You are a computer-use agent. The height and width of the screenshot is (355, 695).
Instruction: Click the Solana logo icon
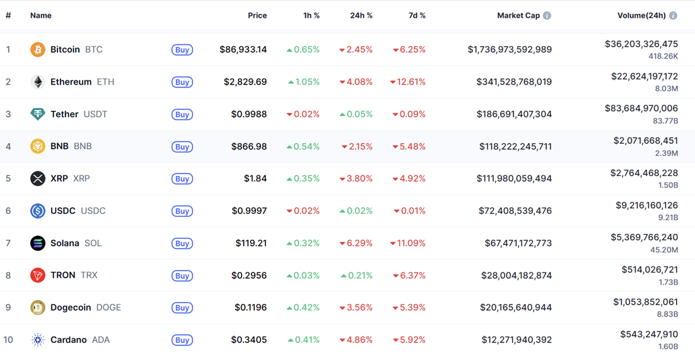(x=38, y=243)
